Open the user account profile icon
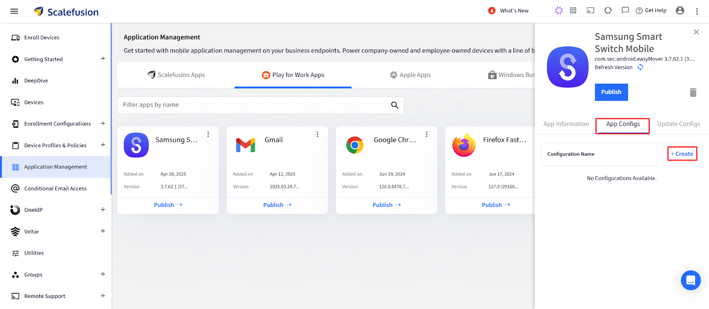The width and height of the screenshot is (709, 309). pyautogui.click(x=680, y=11)
